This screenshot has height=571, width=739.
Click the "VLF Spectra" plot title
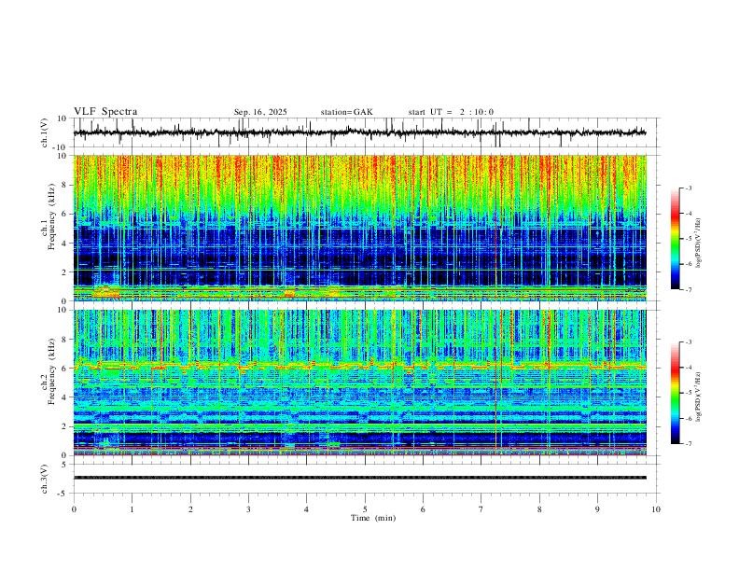pyautogui.click(x=105, y=112)
